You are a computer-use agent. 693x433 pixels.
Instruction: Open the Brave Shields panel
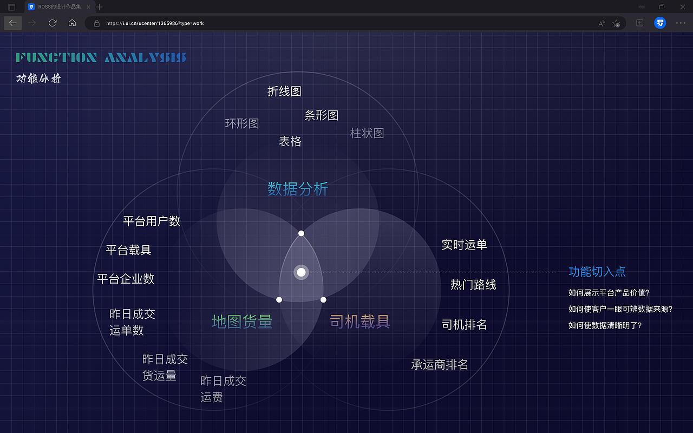coord(659,23)
